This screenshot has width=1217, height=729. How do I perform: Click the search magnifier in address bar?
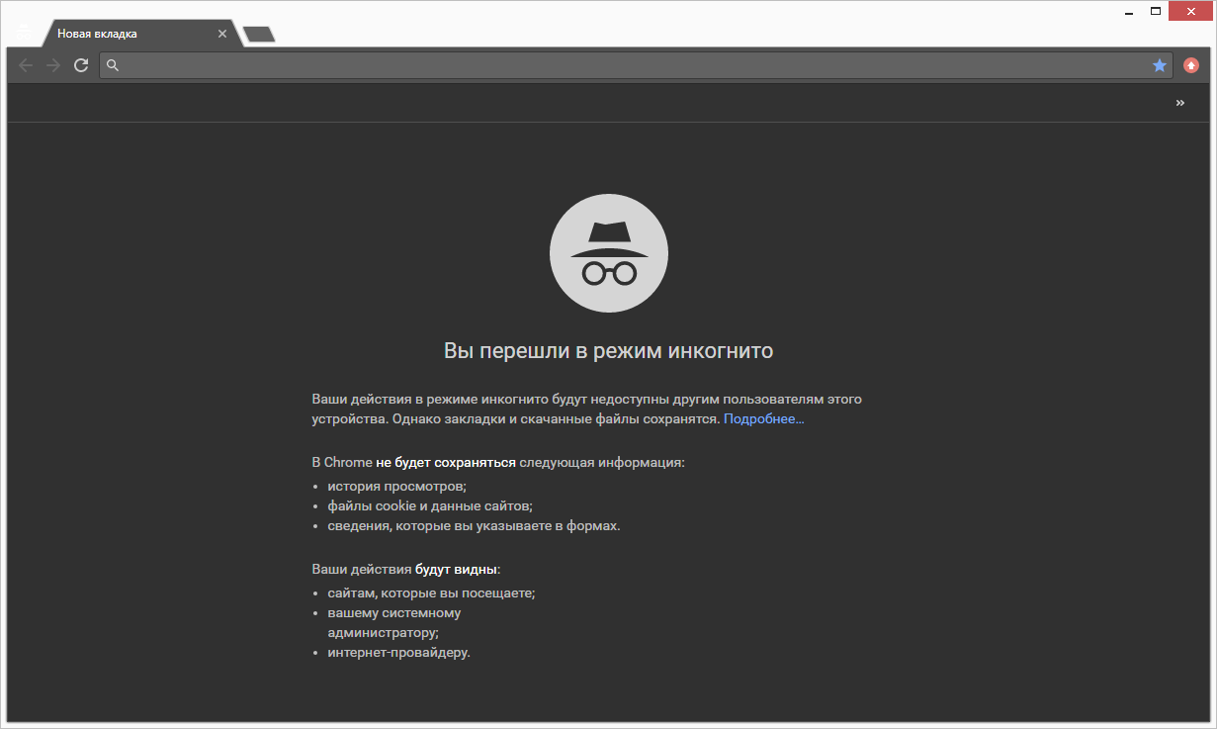[113, 65]
